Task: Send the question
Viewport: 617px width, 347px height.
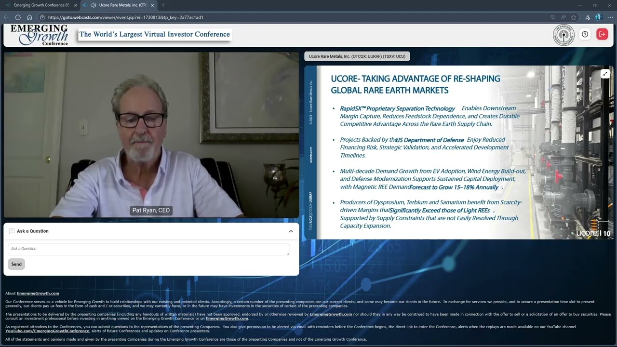Action: coord(16,264)
